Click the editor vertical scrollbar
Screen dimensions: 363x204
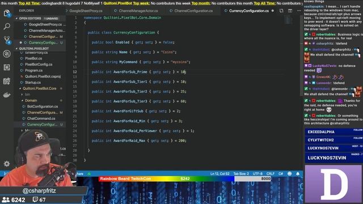[x=301, y=56]
